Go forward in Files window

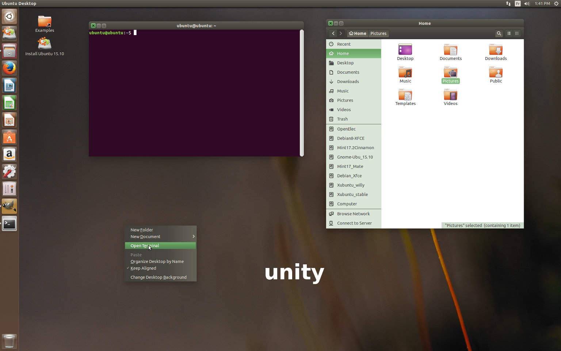pyautogui.click(x=341, y=33)
